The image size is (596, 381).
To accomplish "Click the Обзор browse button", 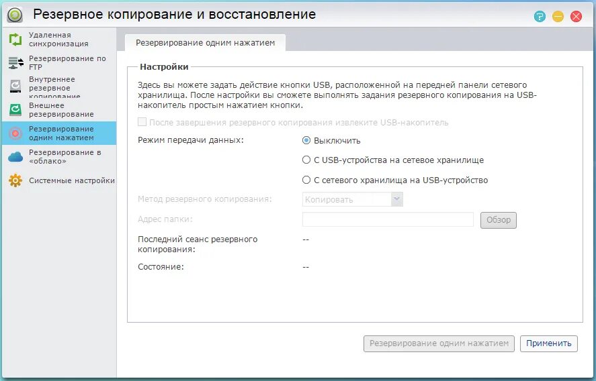I will tap(499, 220).
